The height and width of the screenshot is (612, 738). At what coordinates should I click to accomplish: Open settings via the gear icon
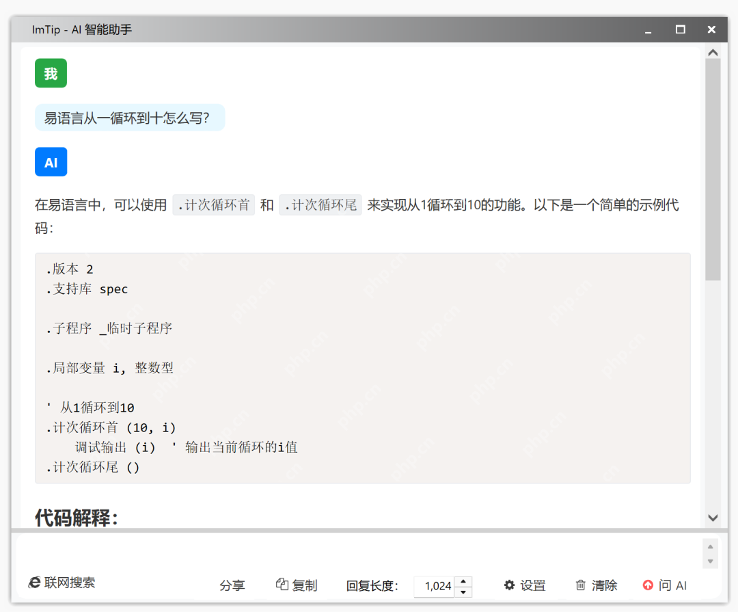pos(510,585)
